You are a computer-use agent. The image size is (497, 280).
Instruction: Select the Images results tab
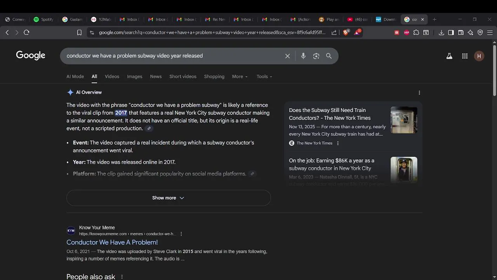point(135,77)
